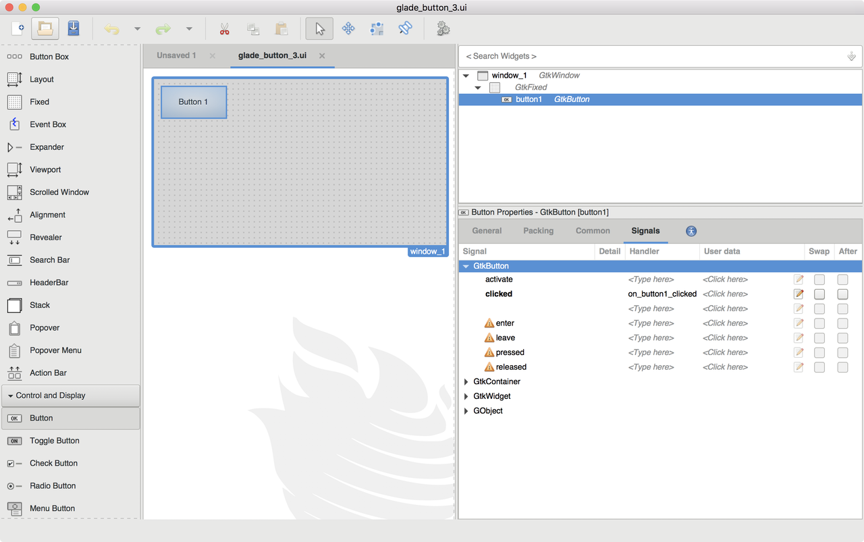864x542 pixels.
Task: Collapse the GtkButton signals section
Action: pos(465,265)
